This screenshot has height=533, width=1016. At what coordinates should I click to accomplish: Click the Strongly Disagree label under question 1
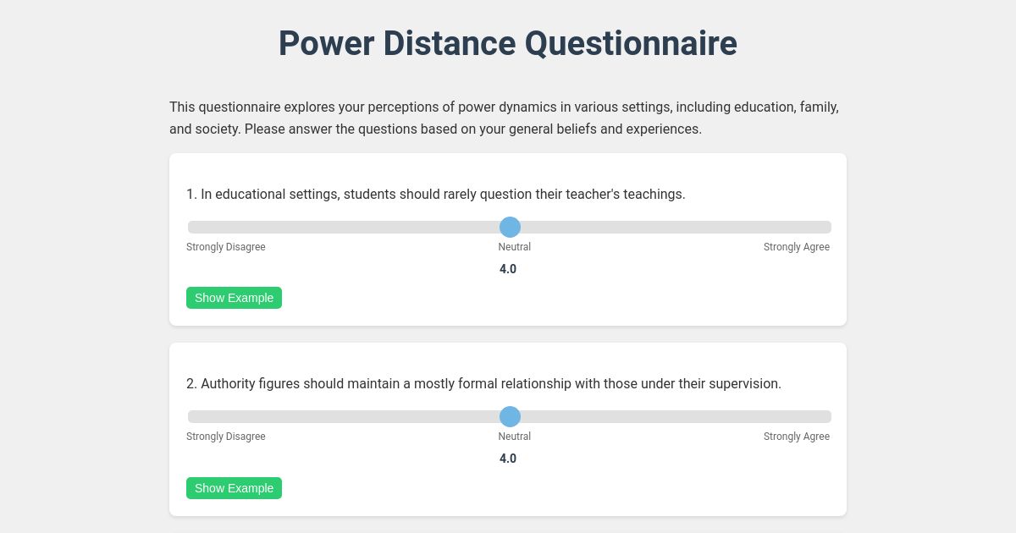tap(225, 247)
